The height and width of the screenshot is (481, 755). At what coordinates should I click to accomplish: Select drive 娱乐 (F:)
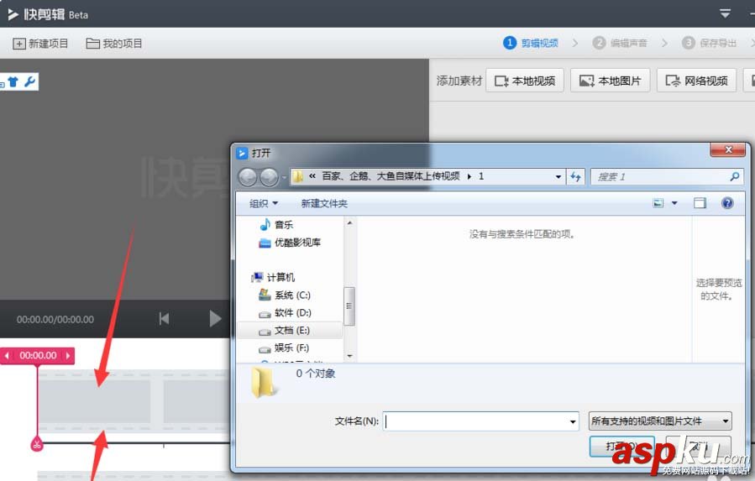click(x=284, y=348)
